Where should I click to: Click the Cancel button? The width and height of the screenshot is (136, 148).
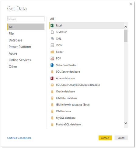[x=121, y=138]
